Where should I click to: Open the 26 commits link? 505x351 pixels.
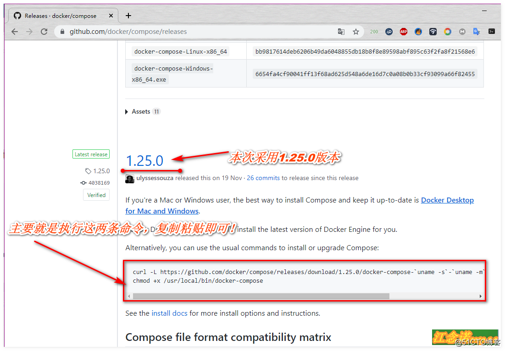(263, 178)
